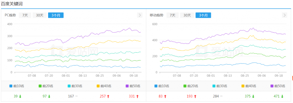Select the 7天 tab in 移动趋势

[x=173, y=15]
